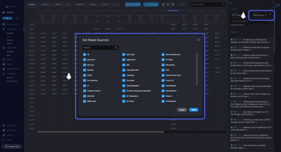
Task: Open Settings from the sidebar
Action: coord(8,135)
